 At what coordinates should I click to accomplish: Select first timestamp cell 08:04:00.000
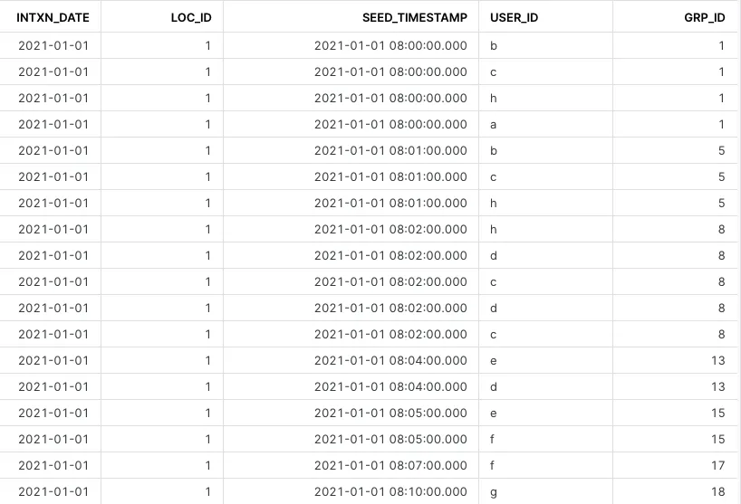[x=390, y=360]
